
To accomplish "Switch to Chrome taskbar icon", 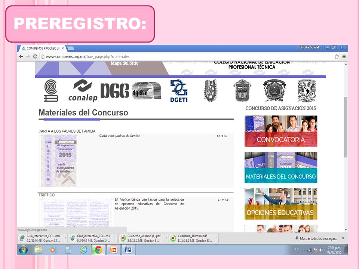I will (x=98, y=250).
